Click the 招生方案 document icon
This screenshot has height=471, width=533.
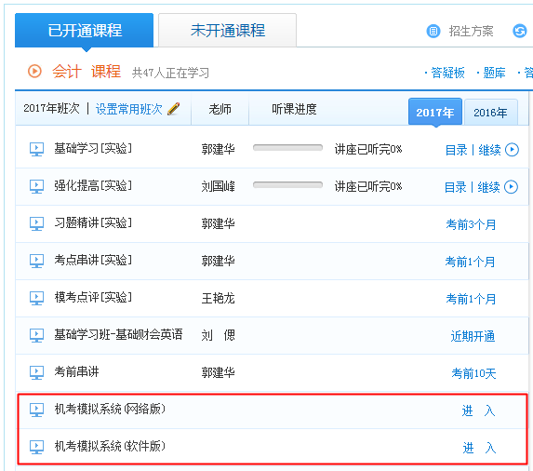[x=433, y=32]
